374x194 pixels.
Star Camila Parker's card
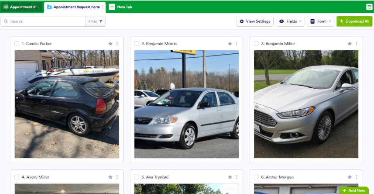click(x=110, y=44)
